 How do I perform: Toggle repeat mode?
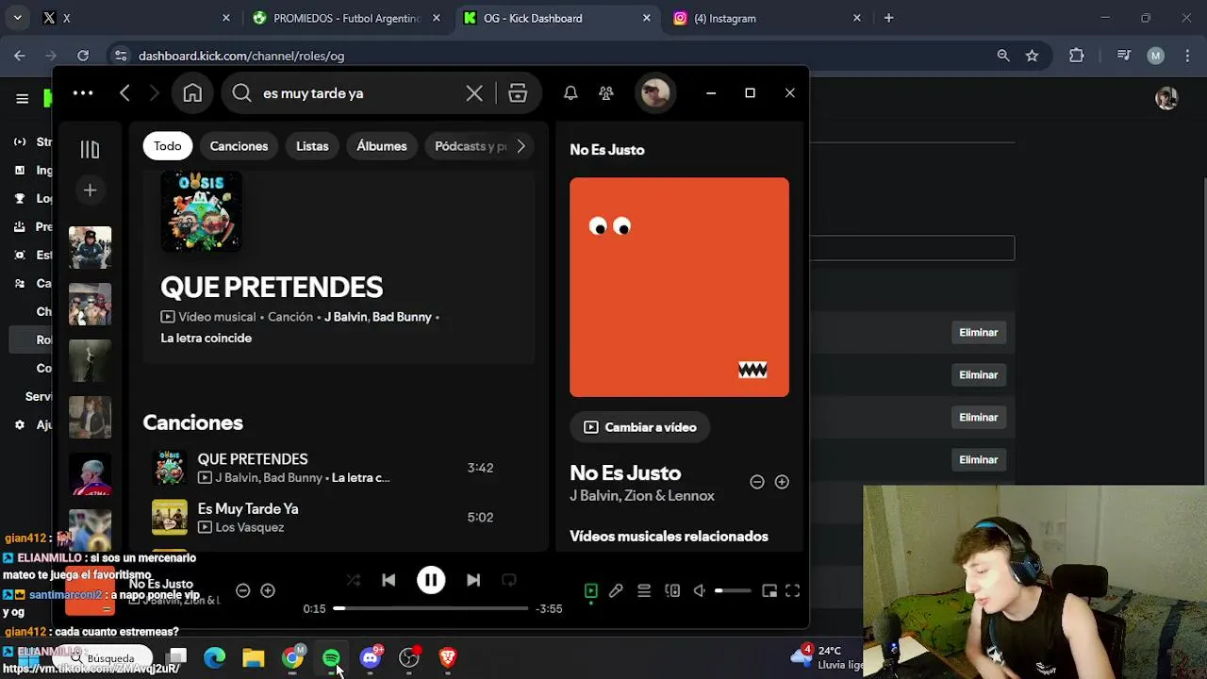pos(509,580)
